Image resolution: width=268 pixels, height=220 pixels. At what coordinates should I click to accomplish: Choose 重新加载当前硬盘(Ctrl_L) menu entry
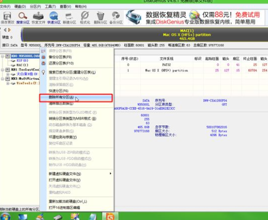pyautogui.click(x=68, y=201)
